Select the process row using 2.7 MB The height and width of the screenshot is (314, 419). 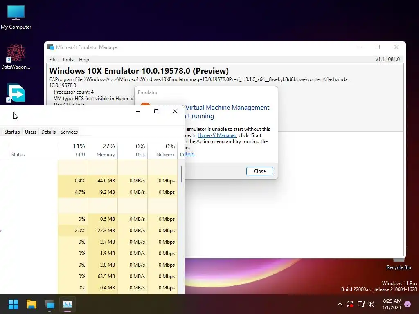(88, 242)
